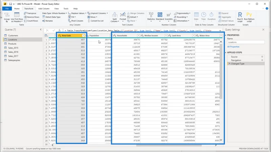Click the formula cancel X icon
The width and height of the screenshot is (271, 152).
click(x=47, y=30)
